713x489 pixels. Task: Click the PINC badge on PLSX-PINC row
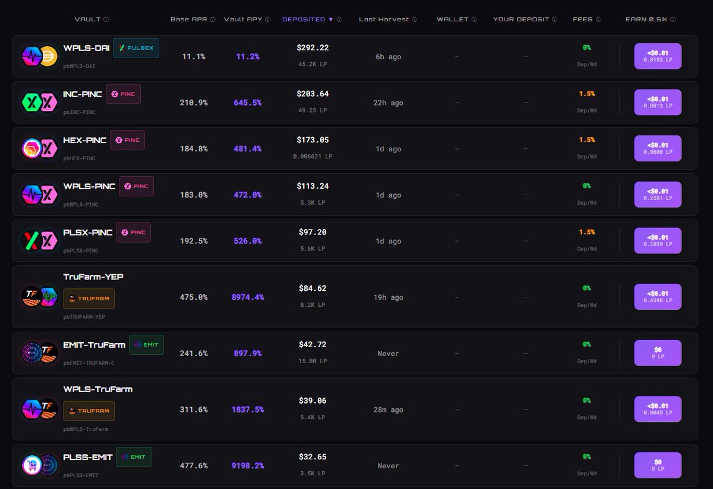click(134, 233)
